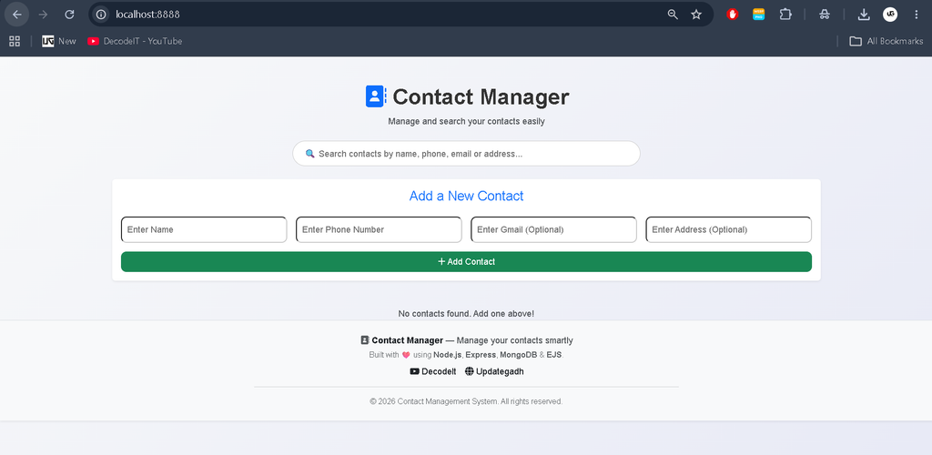Open the browser profile avatar
Image resolution: width=932 pixels, height=455 pixels.
click(x=890, y=15)
